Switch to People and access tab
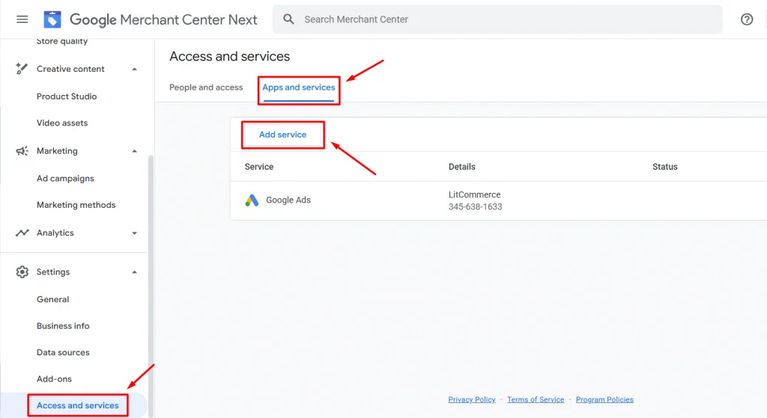Image resolution: width=767 pixels, height=418 pixels. (x=206, y=87)
